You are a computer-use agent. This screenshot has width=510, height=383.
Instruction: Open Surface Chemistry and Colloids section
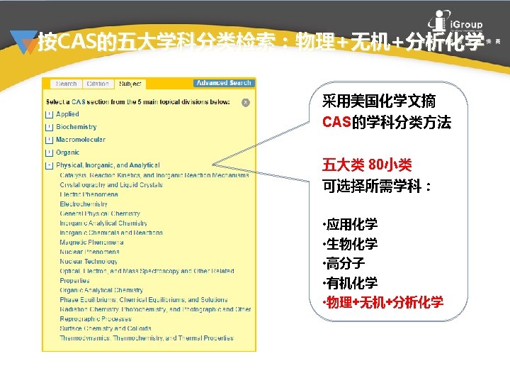106,328
